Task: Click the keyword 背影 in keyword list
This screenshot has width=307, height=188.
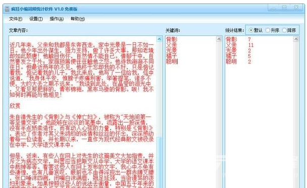Action: 172,39
